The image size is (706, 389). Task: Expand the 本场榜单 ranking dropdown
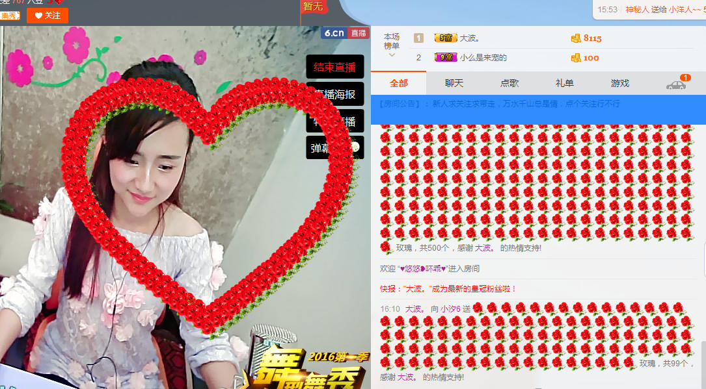coord(392,44)
